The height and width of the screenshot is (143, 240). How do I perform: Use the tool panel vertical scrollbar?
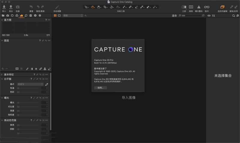pyautogui.click(x=50, y=101)
